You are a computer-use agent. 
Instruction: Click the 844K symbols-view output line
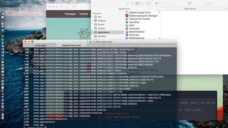pos(73,92)
